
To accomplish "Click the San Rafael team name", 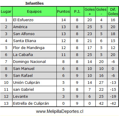I will [x=23, y=76].
